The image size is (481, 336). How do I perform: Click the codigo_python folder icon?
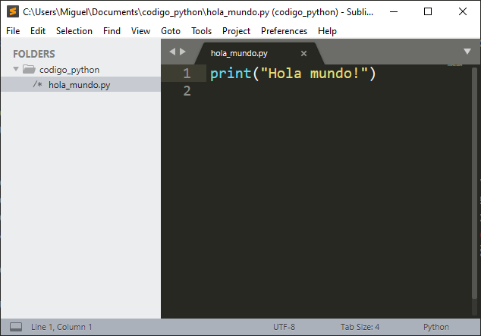(29, 70)
